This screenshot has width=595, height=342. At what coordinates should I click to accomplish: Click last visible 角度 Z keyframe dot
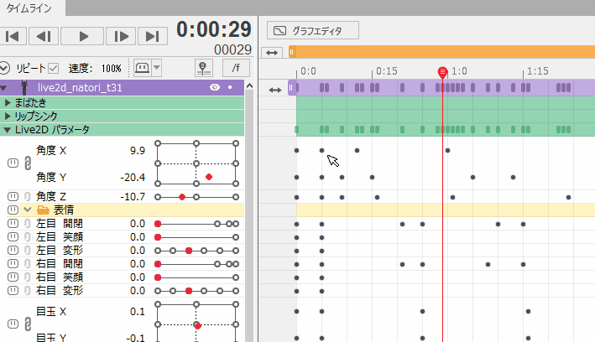coord(568,197)
